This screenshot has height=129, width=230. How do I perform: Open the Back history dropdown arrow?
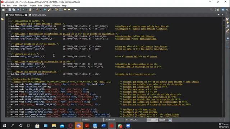pyautogui.click(x=72, y=10)
